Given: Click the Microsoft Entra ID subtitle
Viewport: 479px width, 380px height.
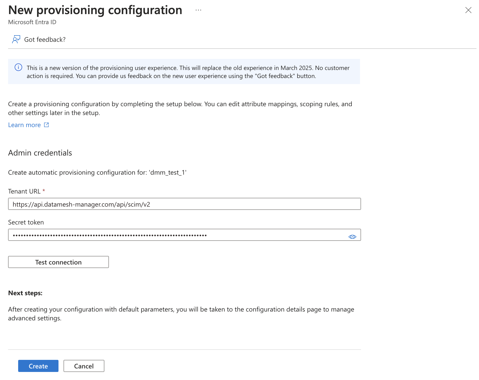Looking at the screenshot, I should tap(32, 22).
